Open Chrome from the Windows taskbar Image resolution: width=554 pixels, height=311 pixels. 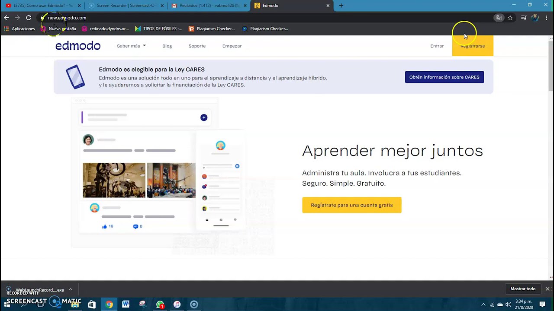click(x=109, y=304)
